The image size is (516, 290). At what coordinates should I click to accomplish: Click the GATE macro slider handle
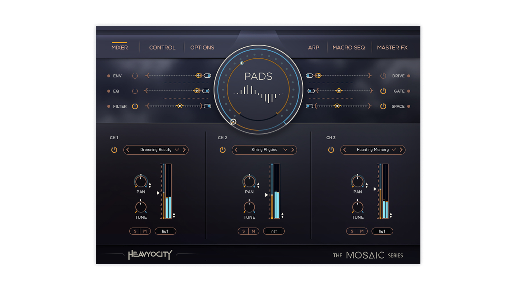[x=339, y=91]
